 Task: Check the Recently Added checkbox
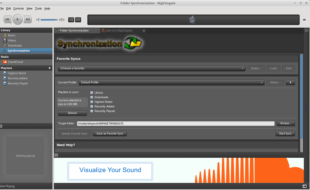click(x=92, y=106)
